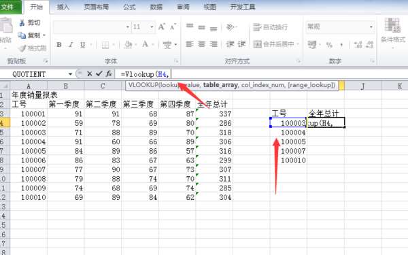Click the phonetic guide 雯 icon
Image resolution: width=408 pixels, height=255 pixels.
[167, 45]
